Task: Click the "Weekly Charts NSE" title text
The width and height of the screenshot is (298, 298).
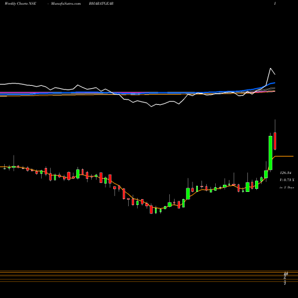Action: [x=20, y=4]
